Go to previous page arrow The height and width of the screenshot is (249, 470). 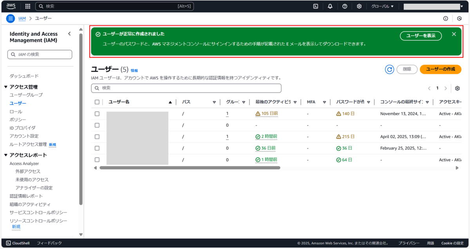click(430, 88)
